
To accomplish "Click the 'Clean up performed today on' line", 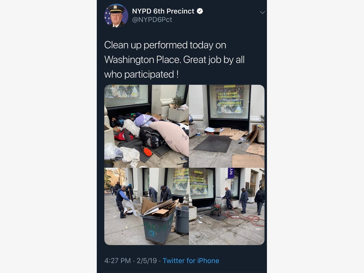I will click(165, 45).
